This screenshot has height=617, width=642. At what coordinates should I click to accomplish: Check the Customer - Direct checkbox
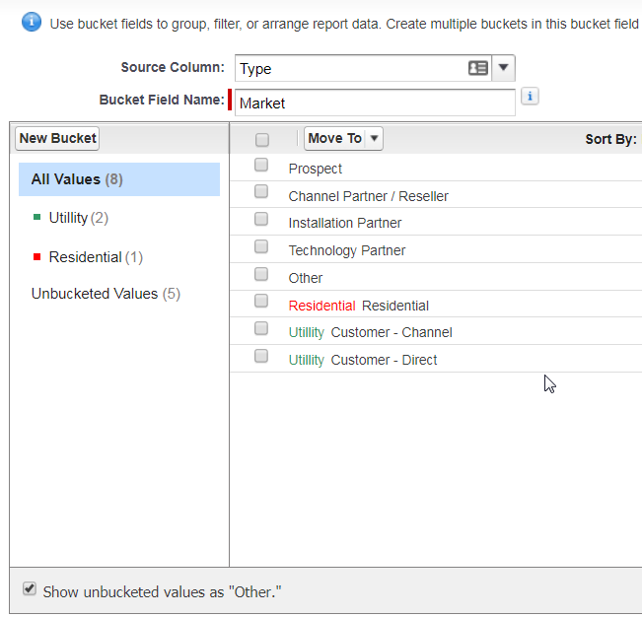tap(261, 357)
